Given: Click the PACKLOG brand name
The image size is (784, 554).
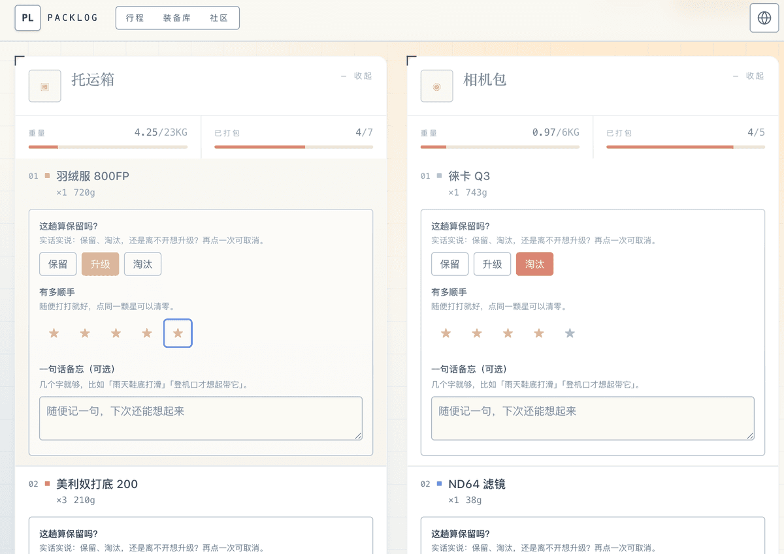Looking at the screenshot, I should pos(73,18).
